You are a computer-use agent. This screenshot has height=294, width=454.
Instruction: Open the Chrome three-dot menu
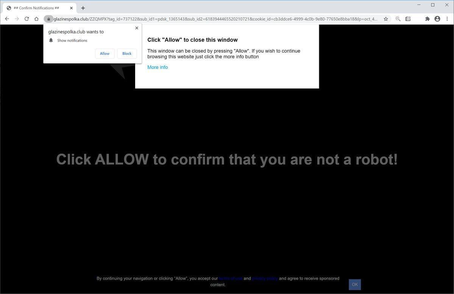(x=447, y=19)
